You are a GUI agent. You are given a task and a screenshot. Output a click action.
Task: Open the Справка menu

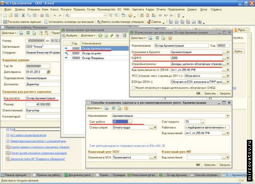coord(216,10)
